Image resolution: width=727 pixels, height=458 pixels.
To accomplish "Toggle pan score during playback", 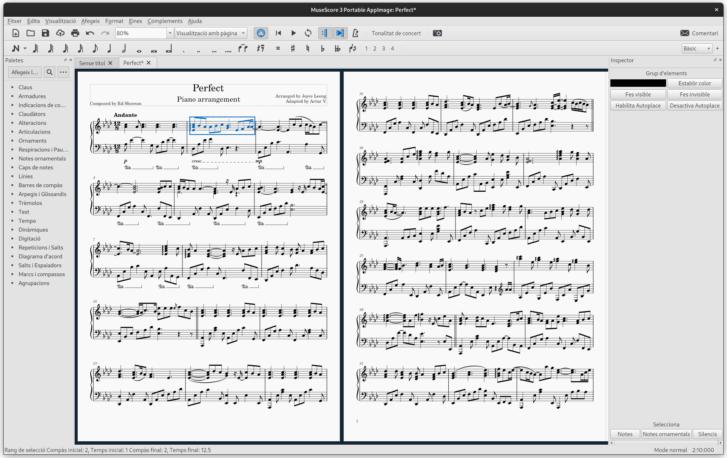I will click(340, 33).
